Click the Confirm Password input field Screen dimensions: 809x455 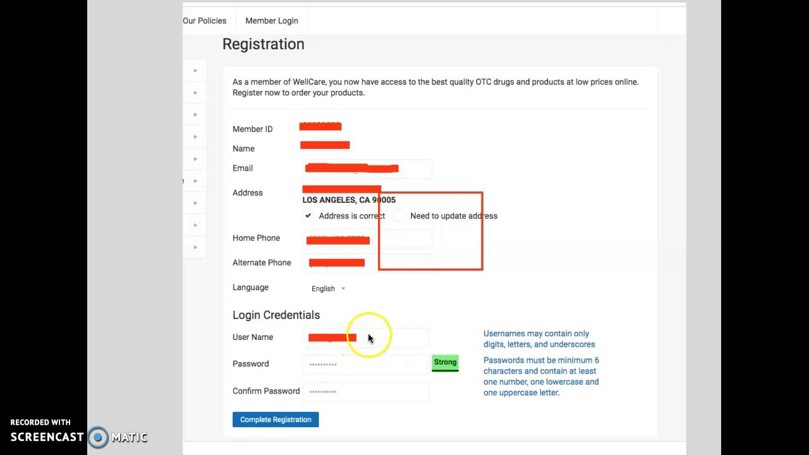366,392
